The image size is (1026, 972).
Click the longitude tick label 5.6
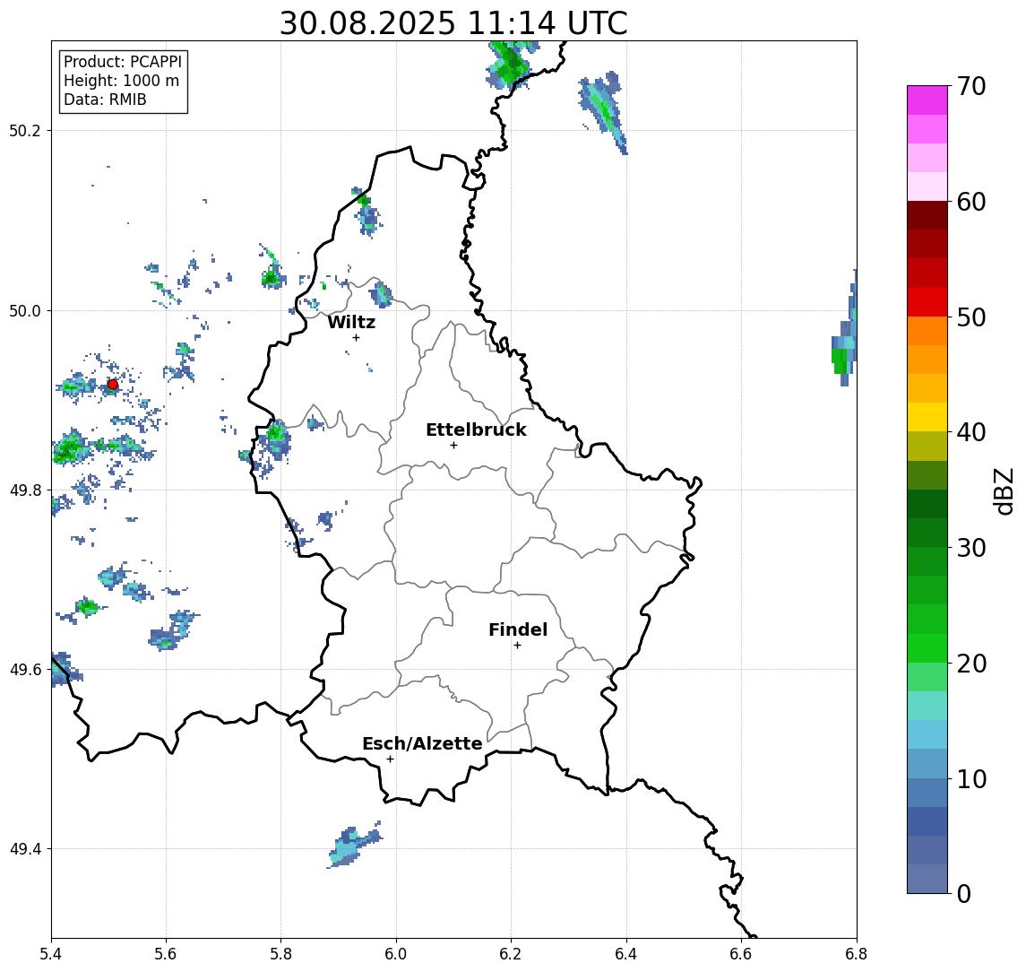pyautogui.click(x=166, y=954)
